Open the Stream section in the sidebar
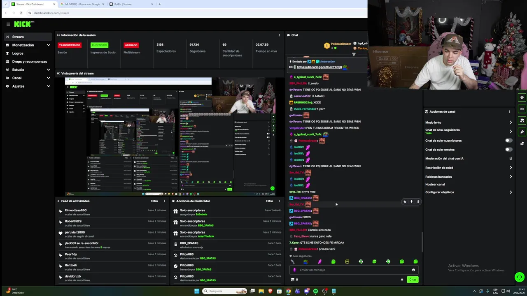The width and height of the screenshot is (527, 296). point(28,37)
